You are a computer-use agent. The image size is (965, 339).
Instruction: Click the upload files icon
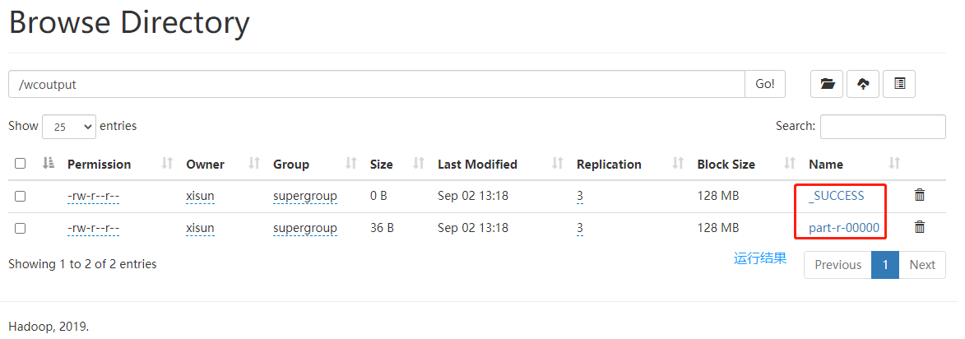pyautogui.click(x=863, y=84)
